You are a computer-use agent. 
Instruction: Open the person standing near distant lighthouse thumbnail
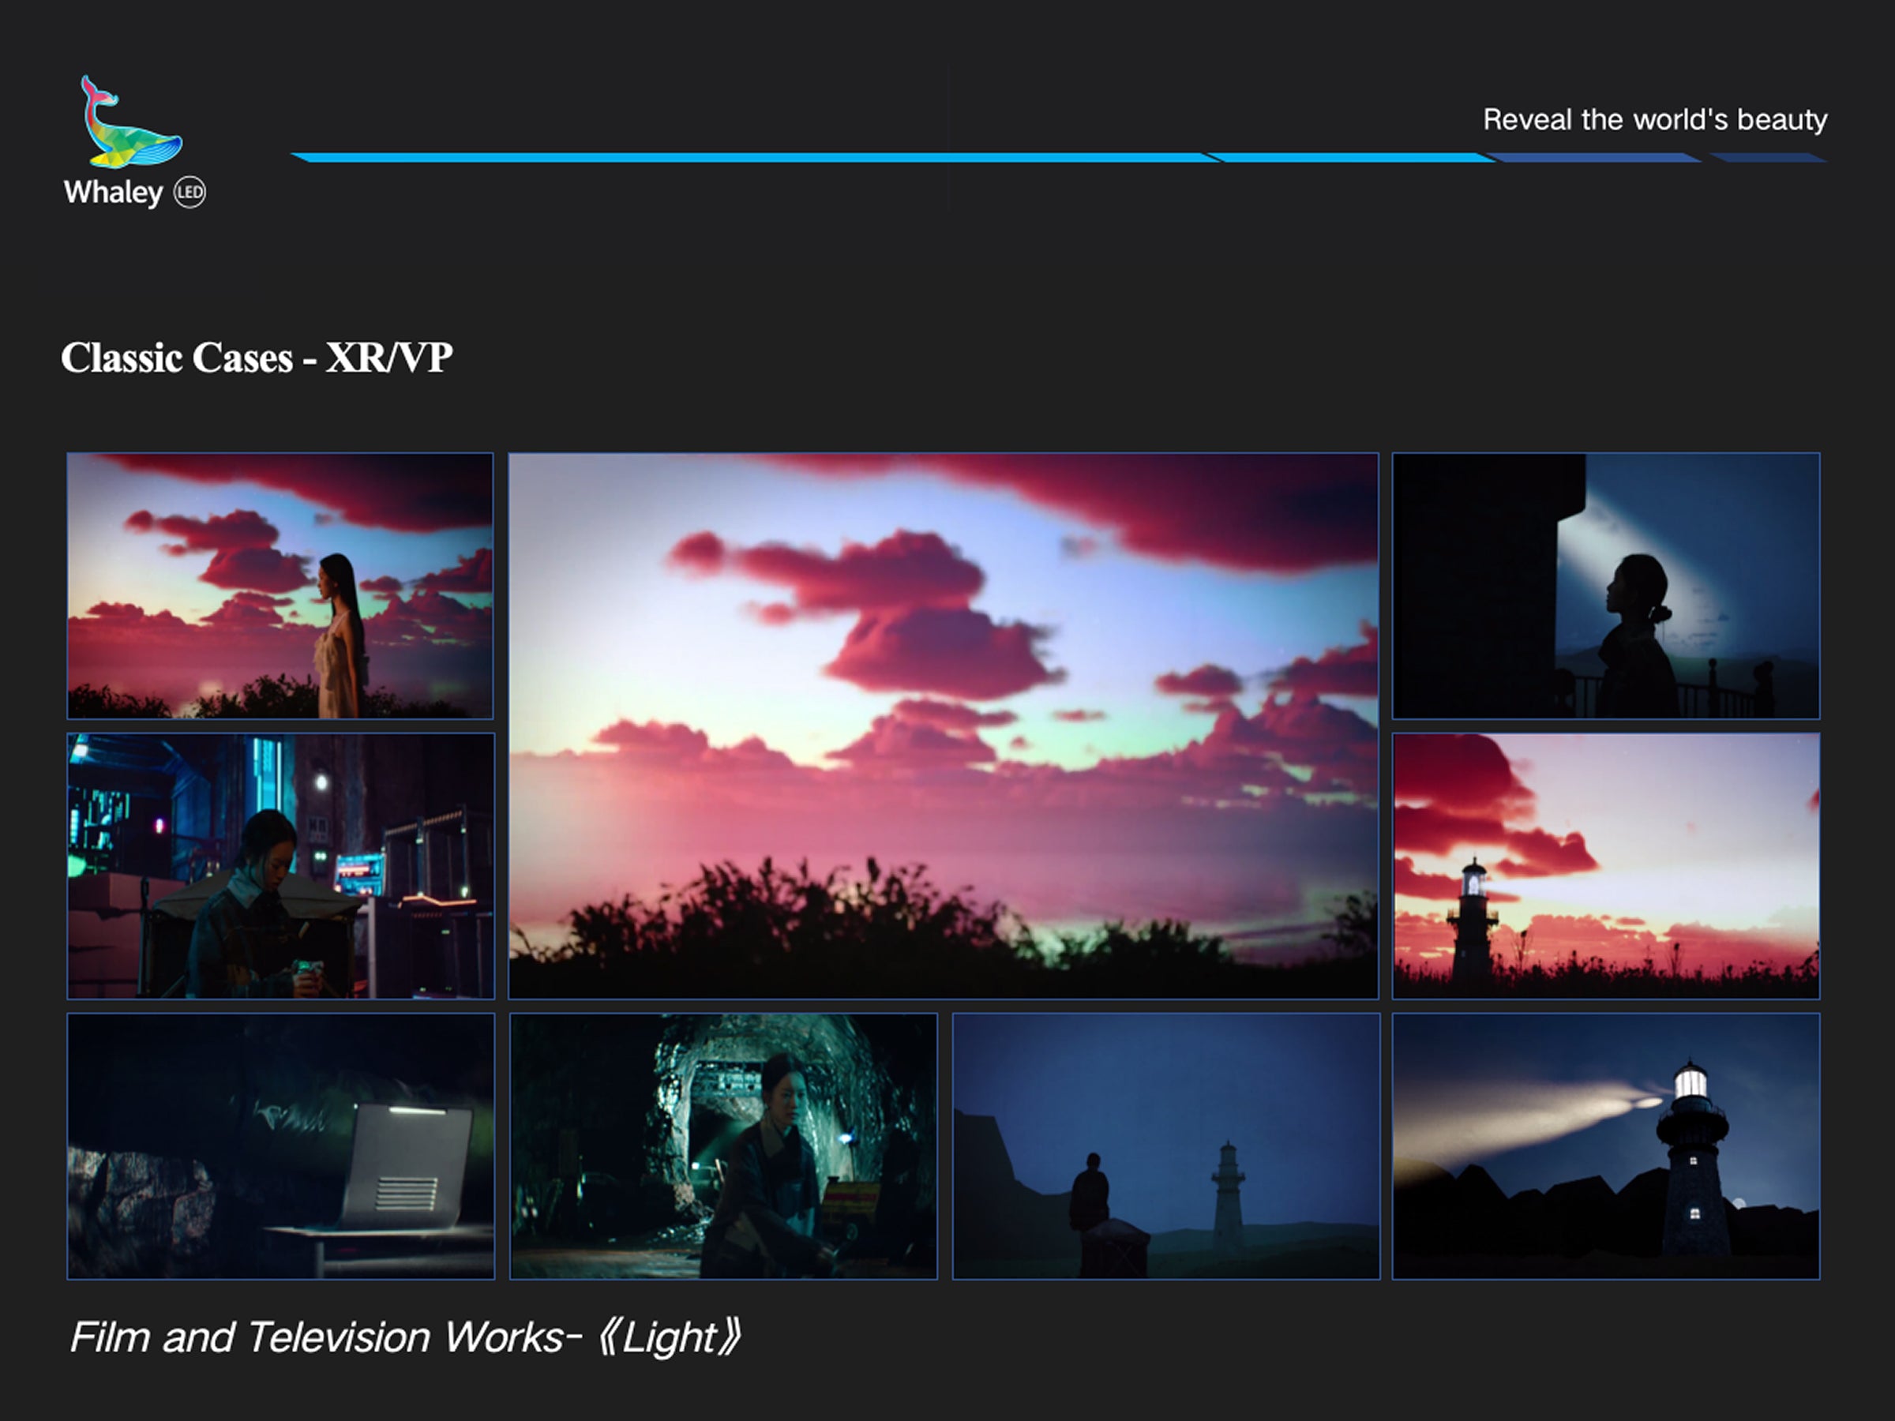[x=1166, y=1146]
